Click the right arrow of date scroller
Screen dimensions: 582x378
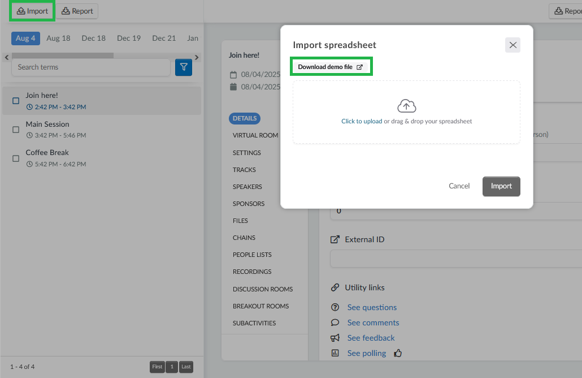(x=197, y=57)
